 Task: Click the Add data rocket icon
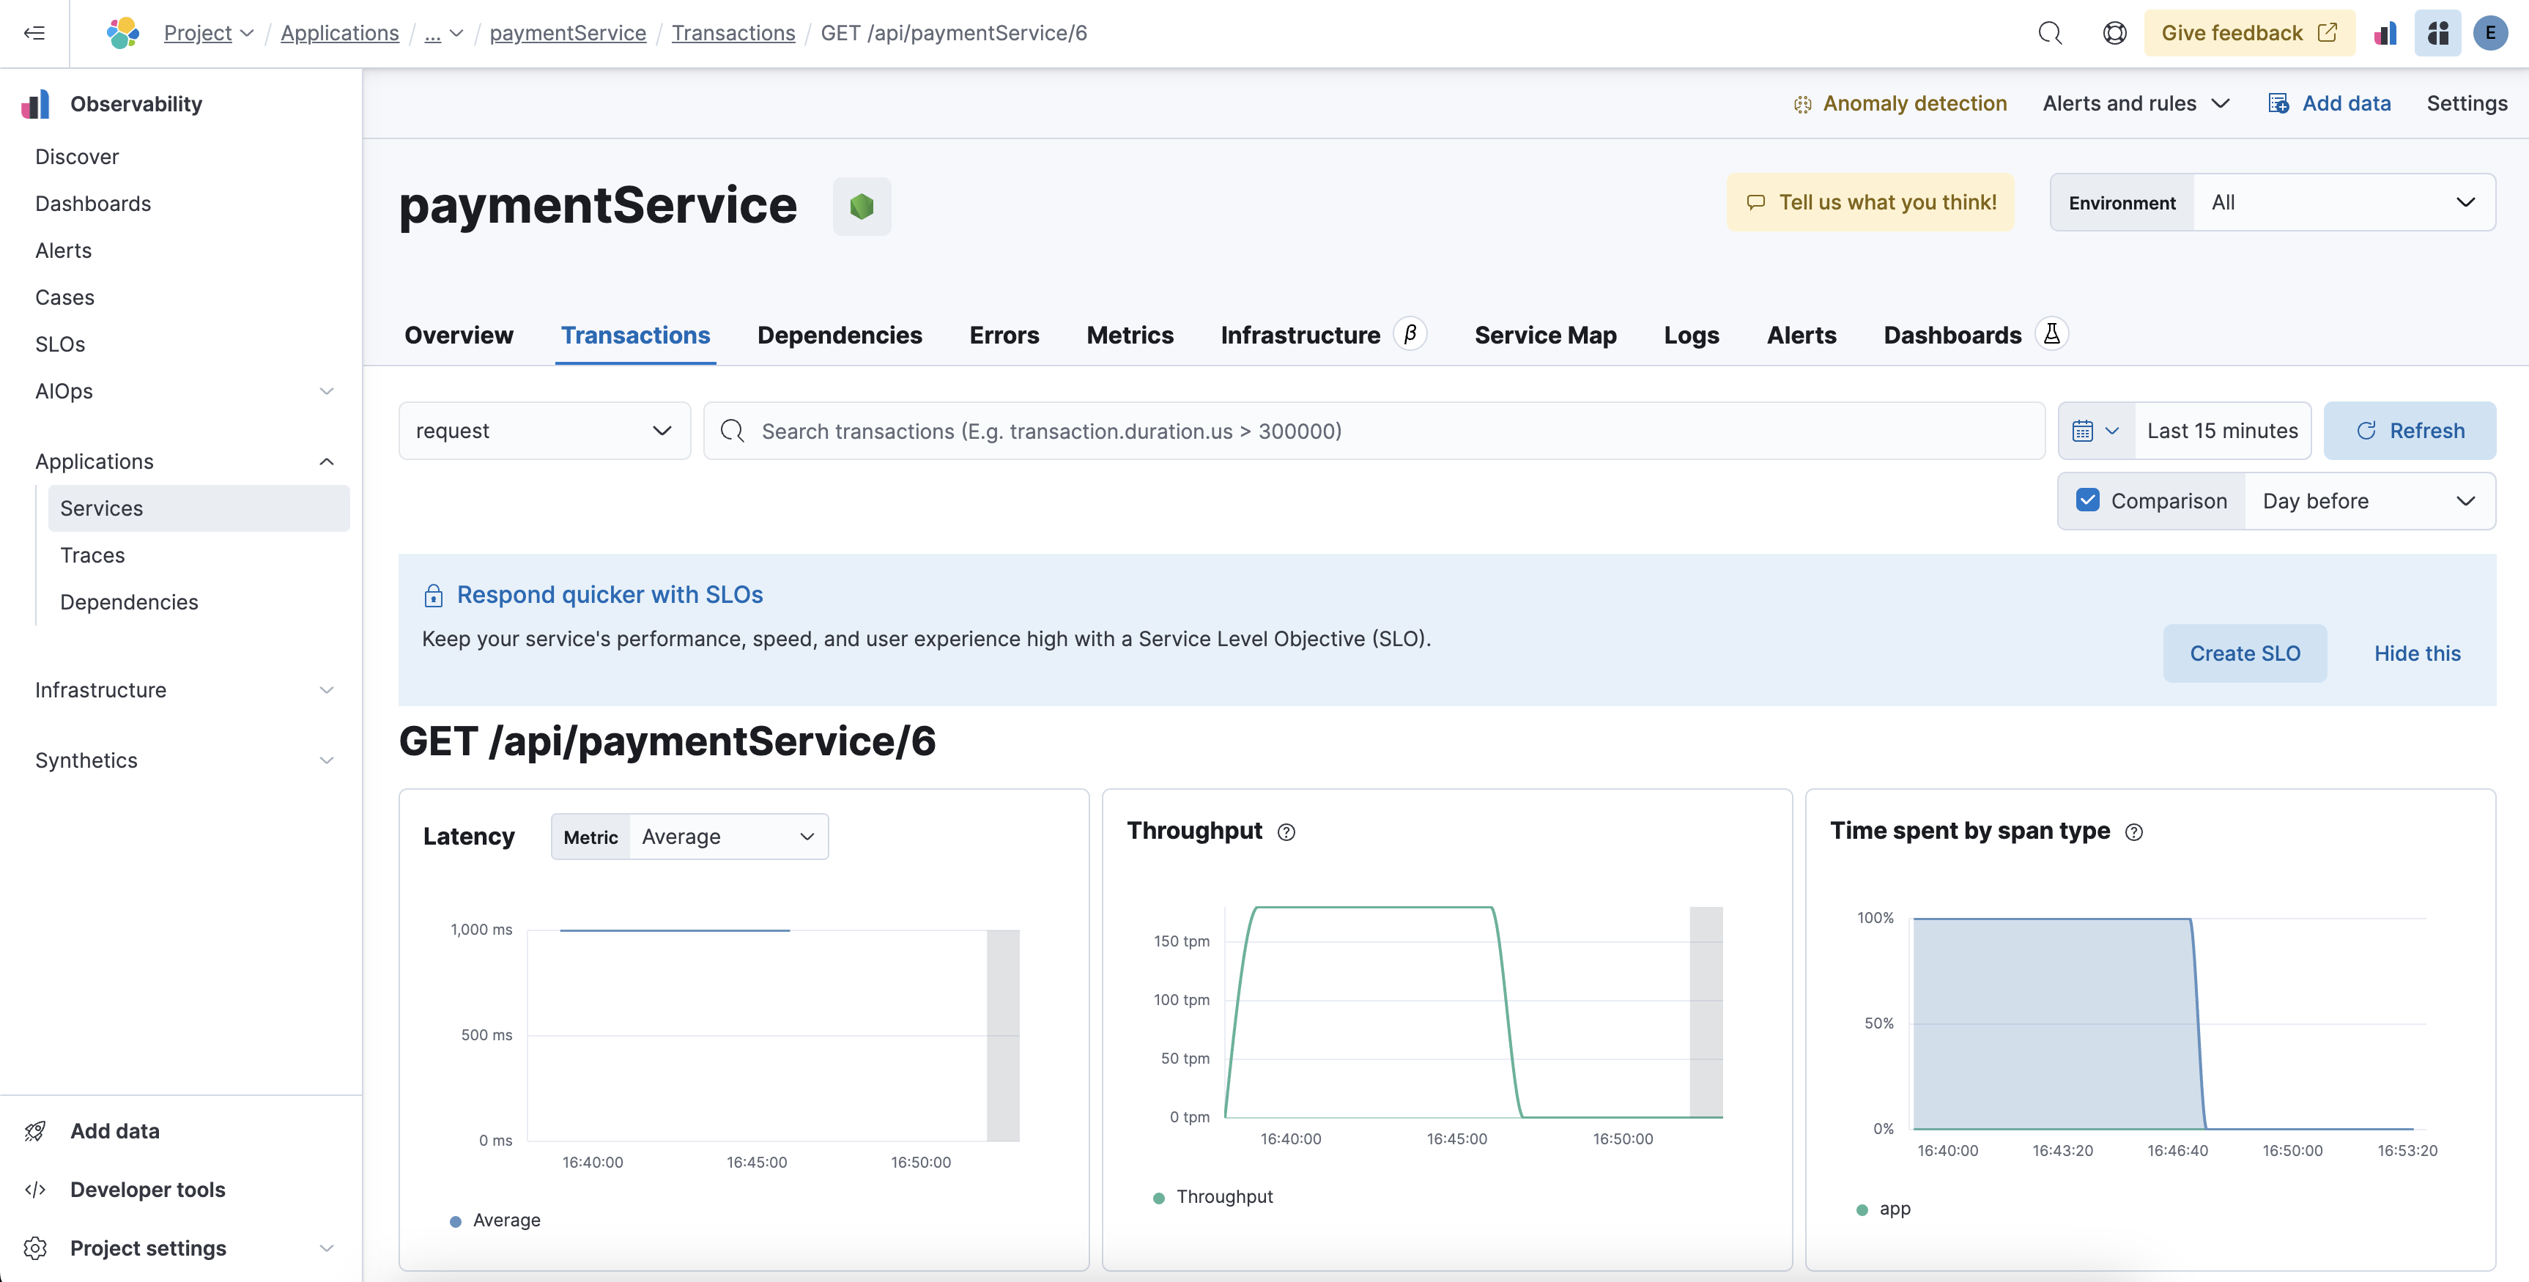tap(35, 1131)
